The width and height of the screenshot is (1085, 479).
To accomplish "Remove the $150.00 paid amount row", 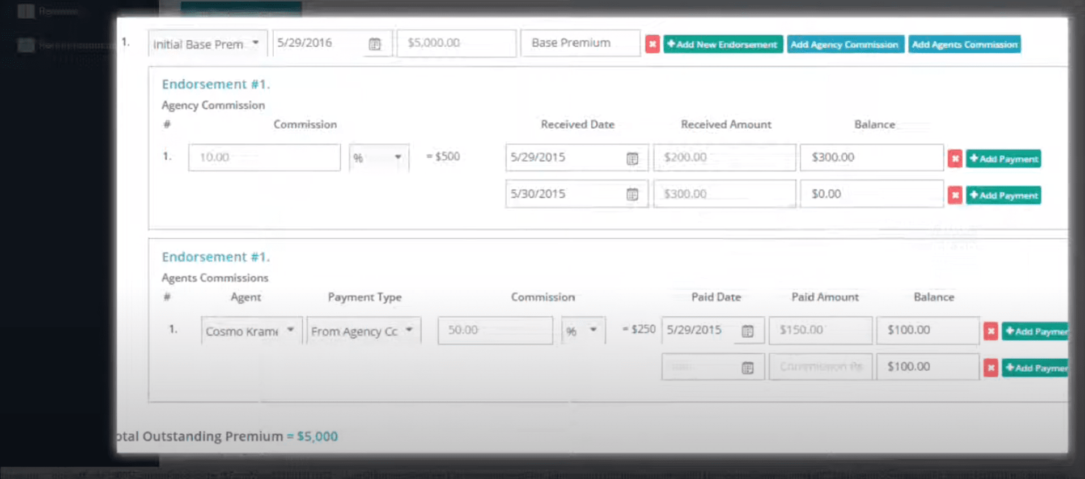I will pyautogui.click(x=991, y=331).
